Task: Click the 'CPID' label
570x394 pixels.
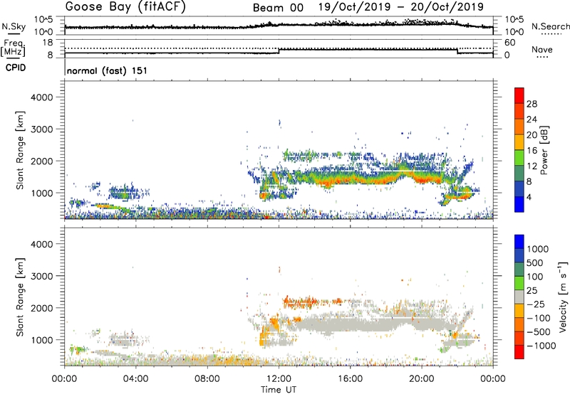Action: click(16, 68)
